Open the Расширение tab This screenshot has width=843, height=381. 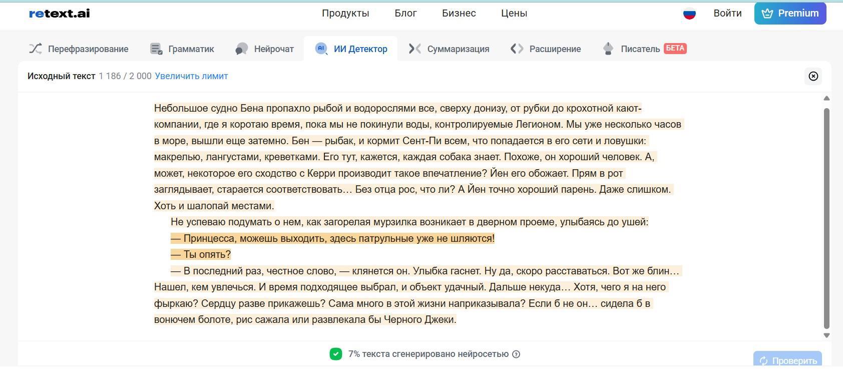pos(546,49)
